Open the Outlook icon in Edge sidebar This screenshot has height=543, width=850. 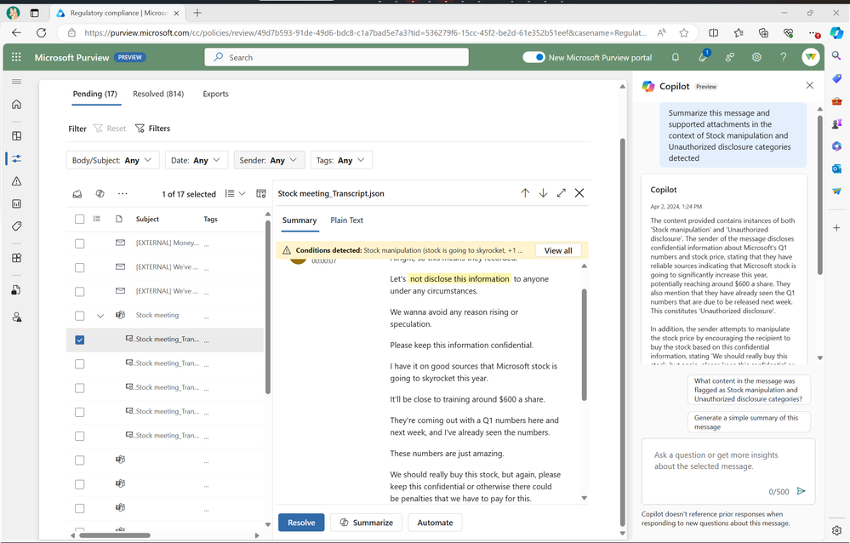click(836, 169)
